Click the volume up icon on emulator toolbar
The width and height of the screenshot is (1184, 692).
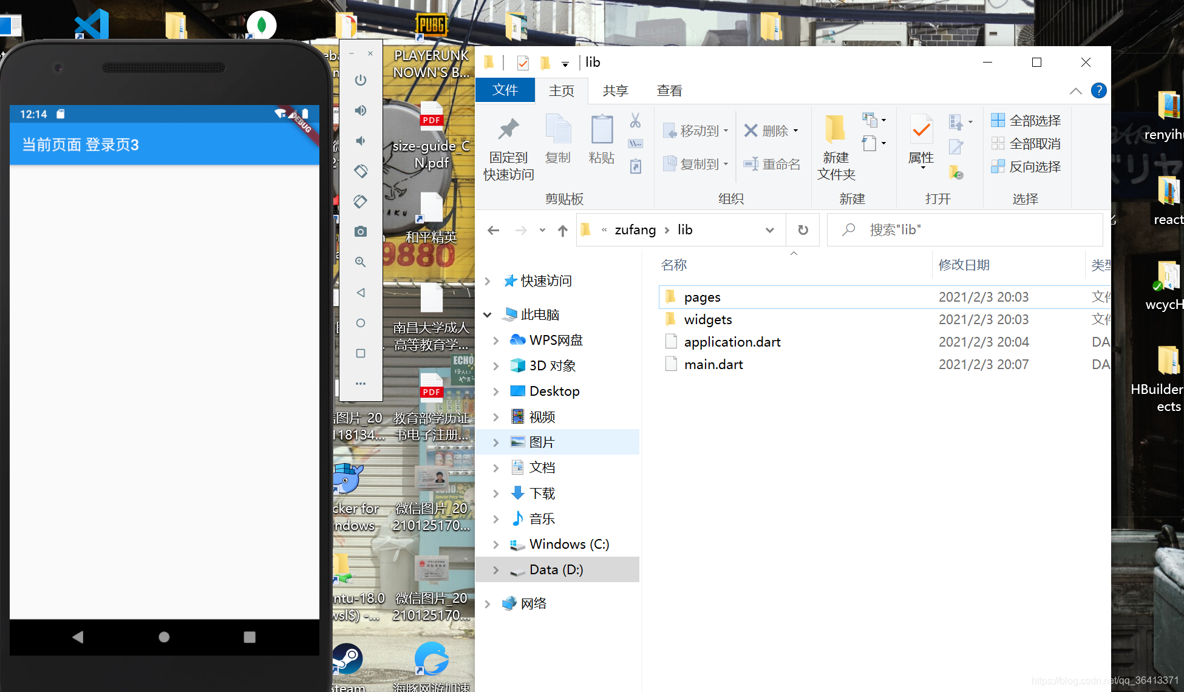(361, 110)
